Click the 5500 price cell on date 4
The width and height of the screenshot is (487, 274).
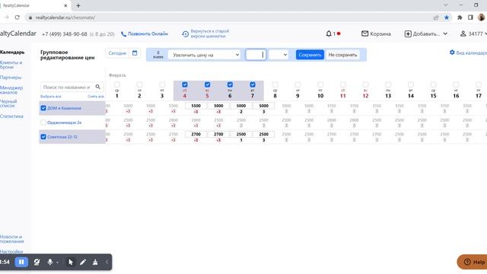pos(196,106)
